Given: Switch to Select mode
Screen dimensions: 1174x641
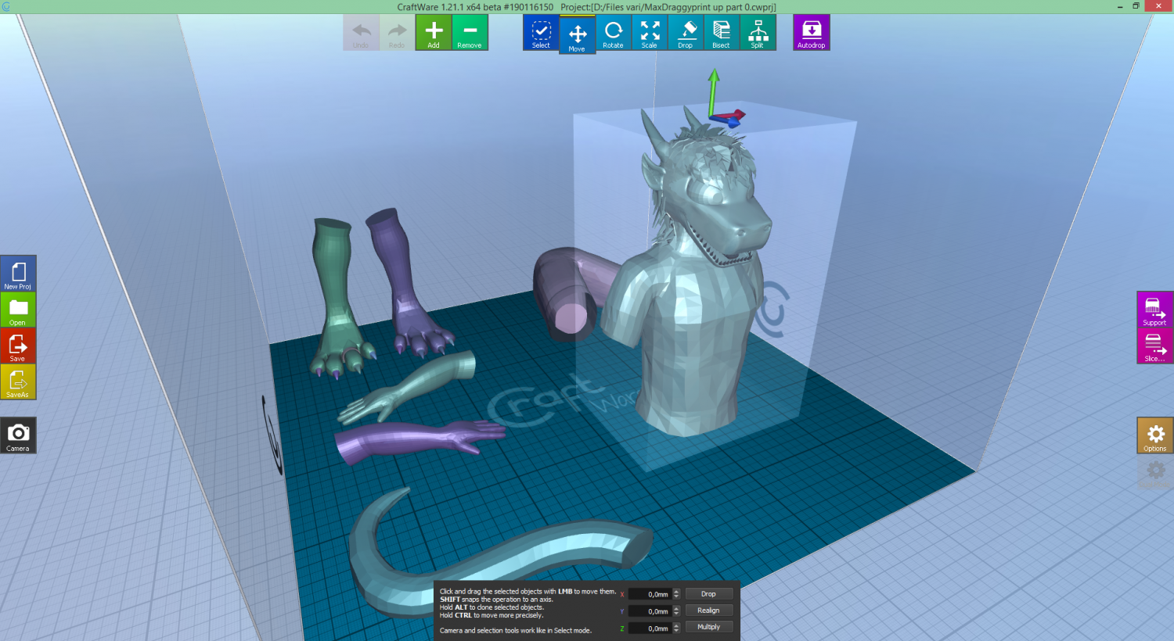Looking at the screenshot, I should 541,33.
